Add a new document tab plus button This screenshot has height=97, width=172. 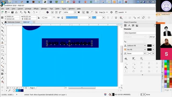tap(34, 22)
